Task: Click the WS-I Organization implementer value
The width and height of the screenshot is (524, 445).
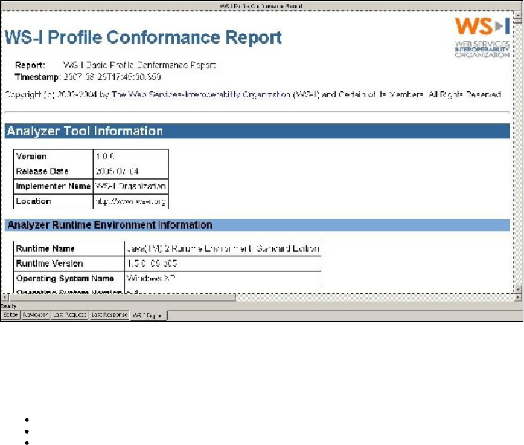Action: pos(130,186)
